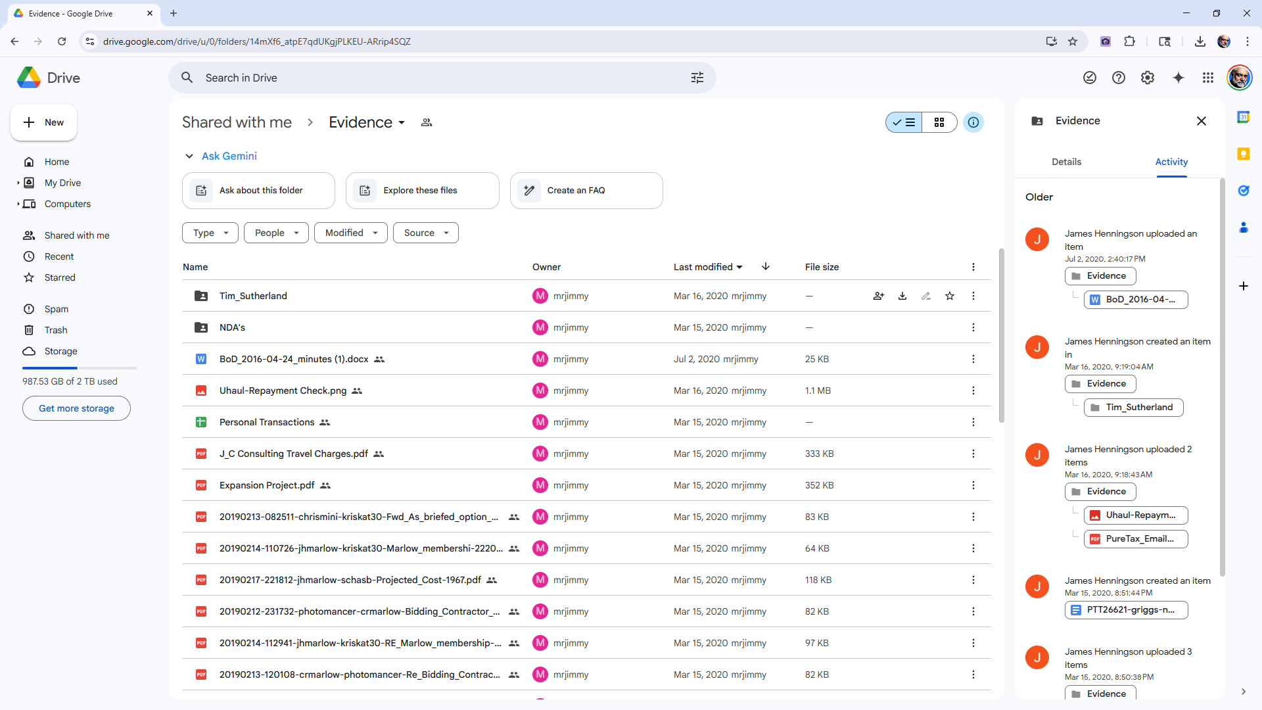Open Google apps grid launcher

tap(1208, 78)
